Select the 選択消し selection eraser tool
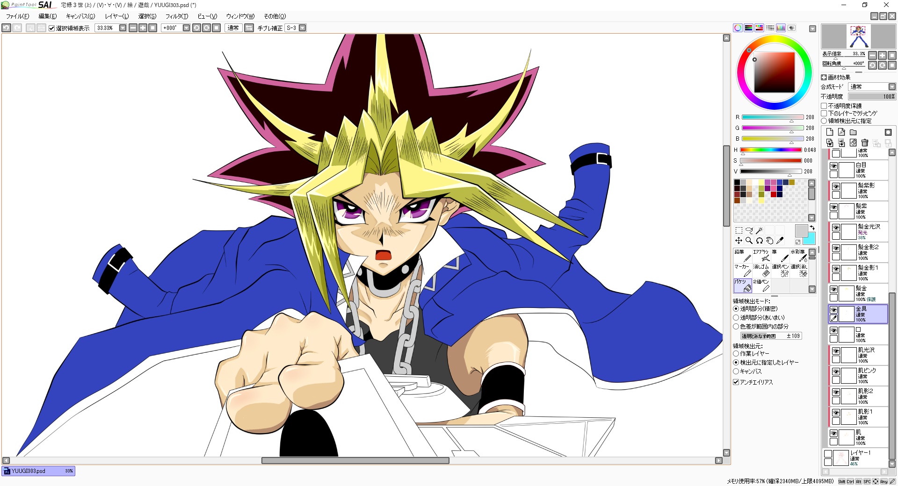Image resolution: width=898 pixels, height=486 pixels. 798,270
